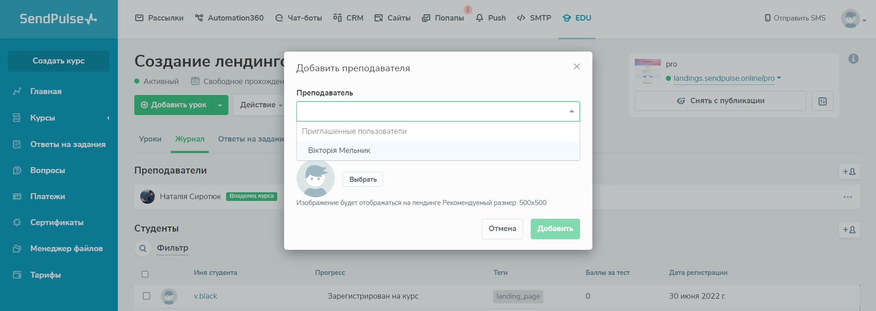
Task: Open Фильтр link
Action: [x=173, y=248]
